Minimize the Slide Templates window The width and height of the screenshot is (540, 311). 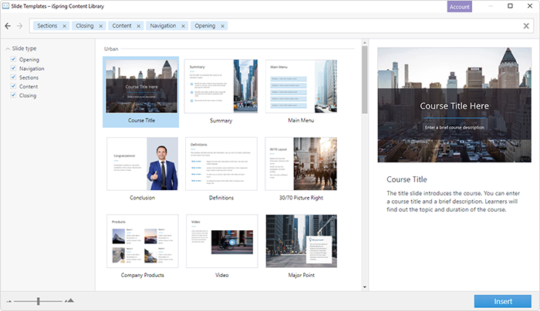tap(491, 6)
